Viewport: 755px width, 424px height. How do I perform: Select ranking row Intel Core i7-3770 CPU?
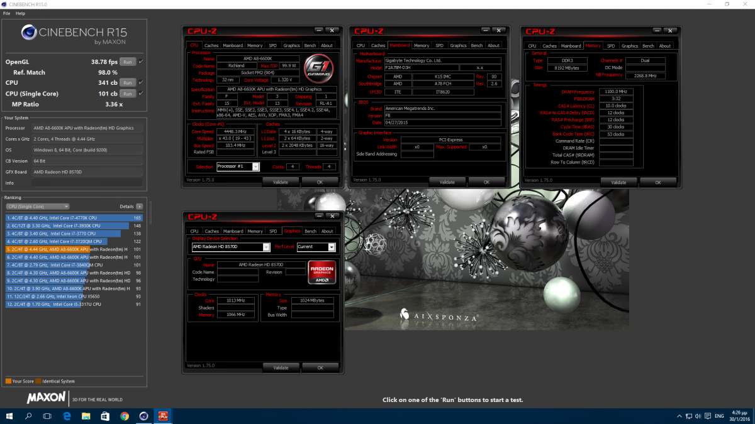[74, 234]
